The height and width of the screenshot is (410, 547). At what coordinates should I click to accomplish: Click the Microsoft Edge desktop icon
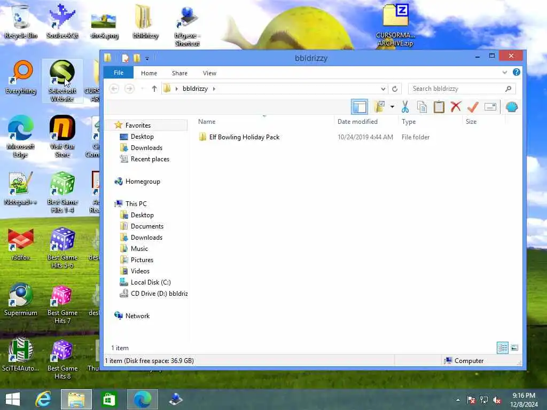coord(21,137)
